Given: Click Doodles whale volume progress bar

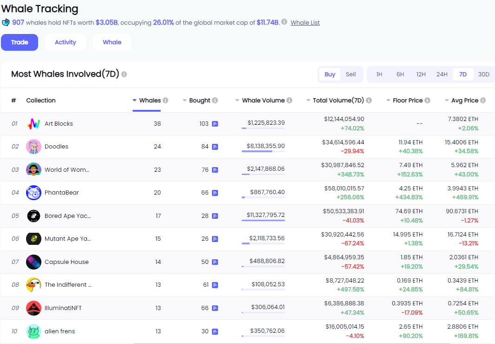Looking at the screenshot, I should tap(263, 151).
